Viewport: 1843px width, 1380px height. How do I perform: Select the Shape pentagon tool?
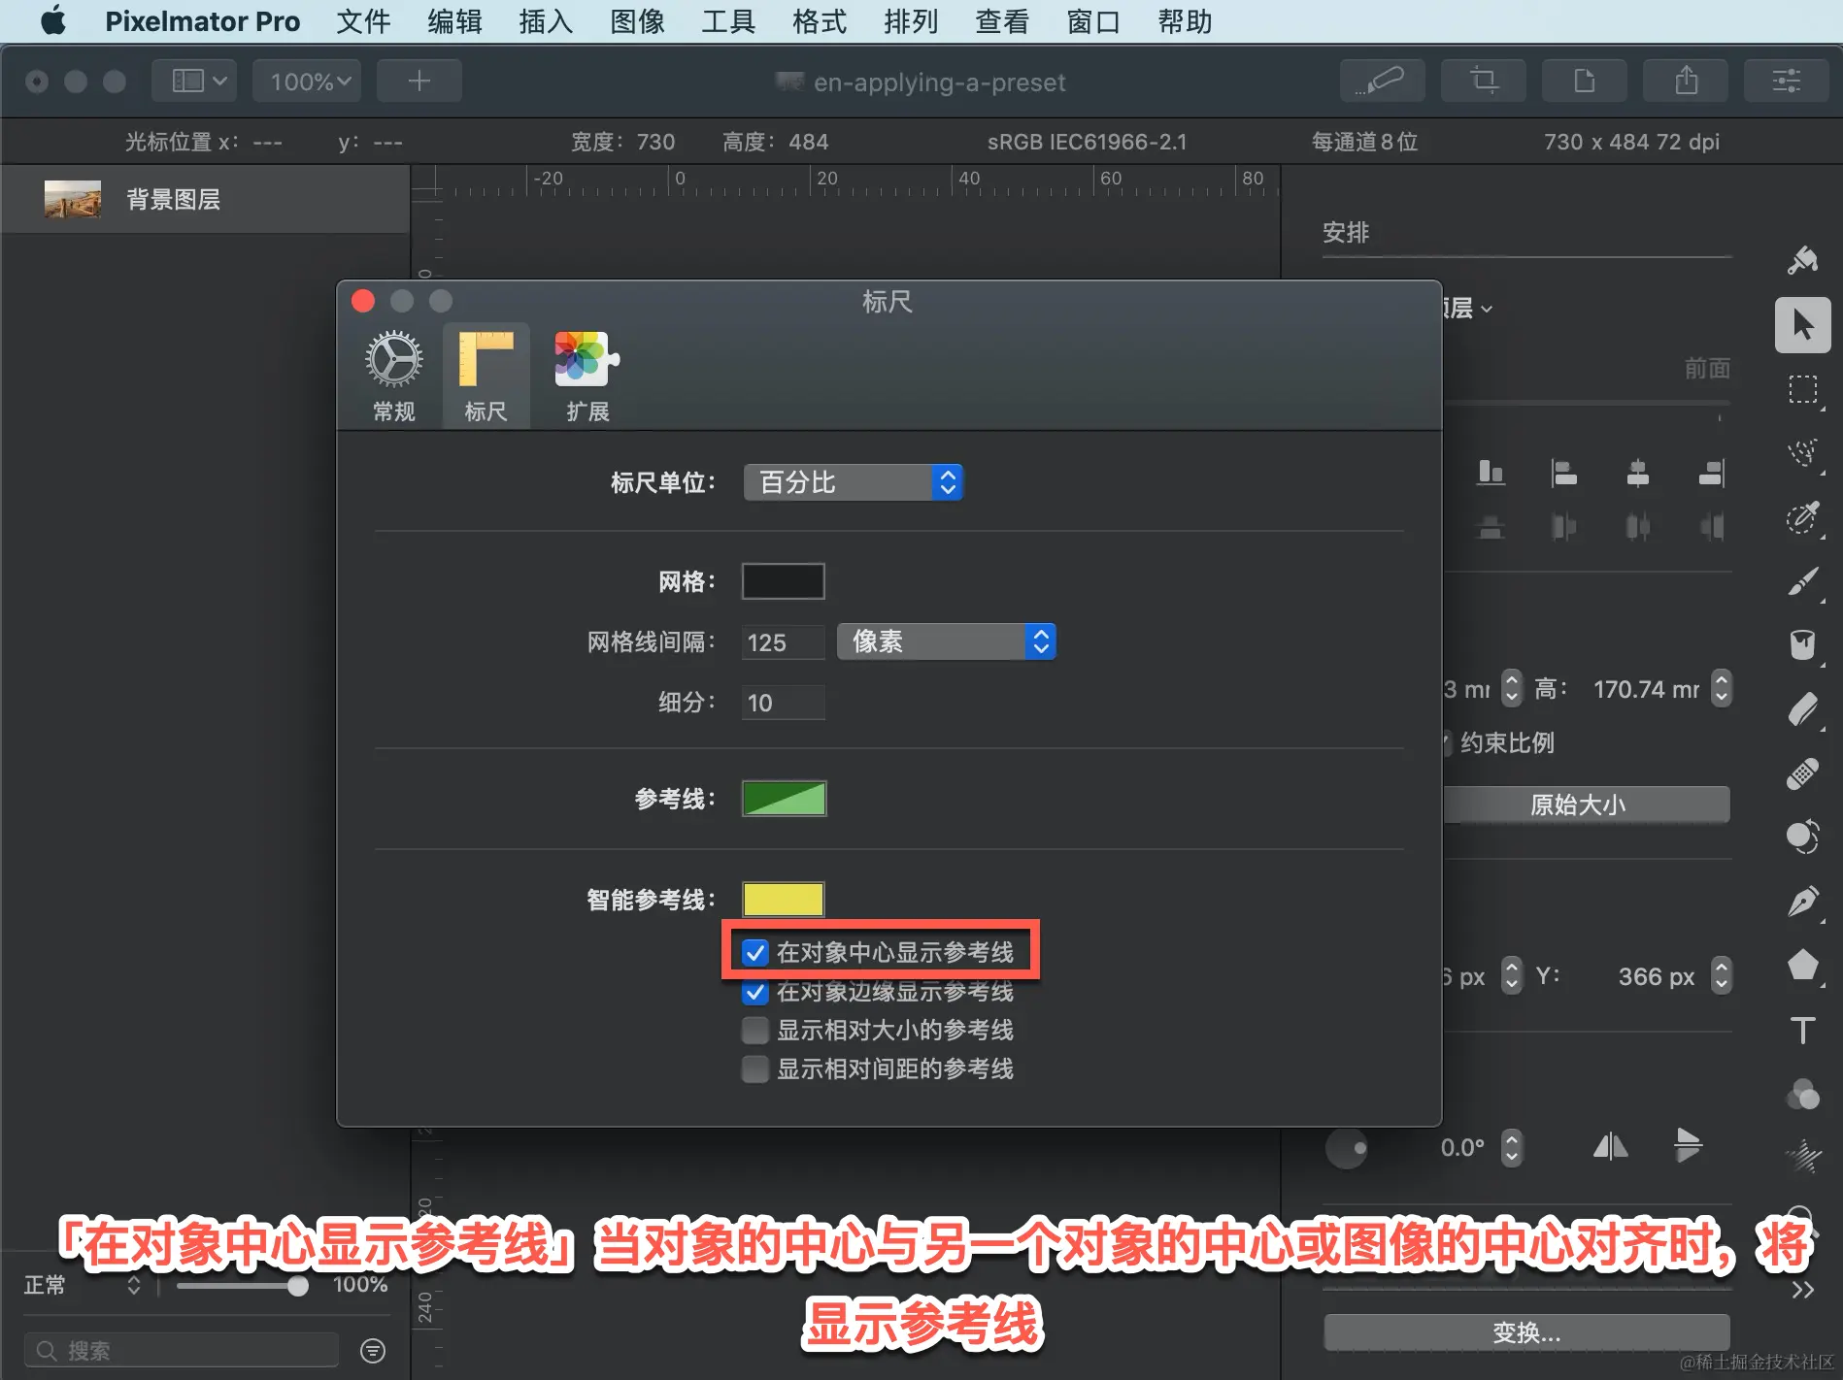tap(1803, 966)
